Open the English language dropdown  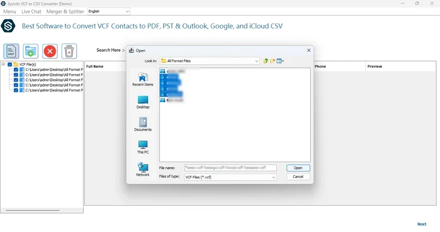pyautogui.click(x=108, y=11)
